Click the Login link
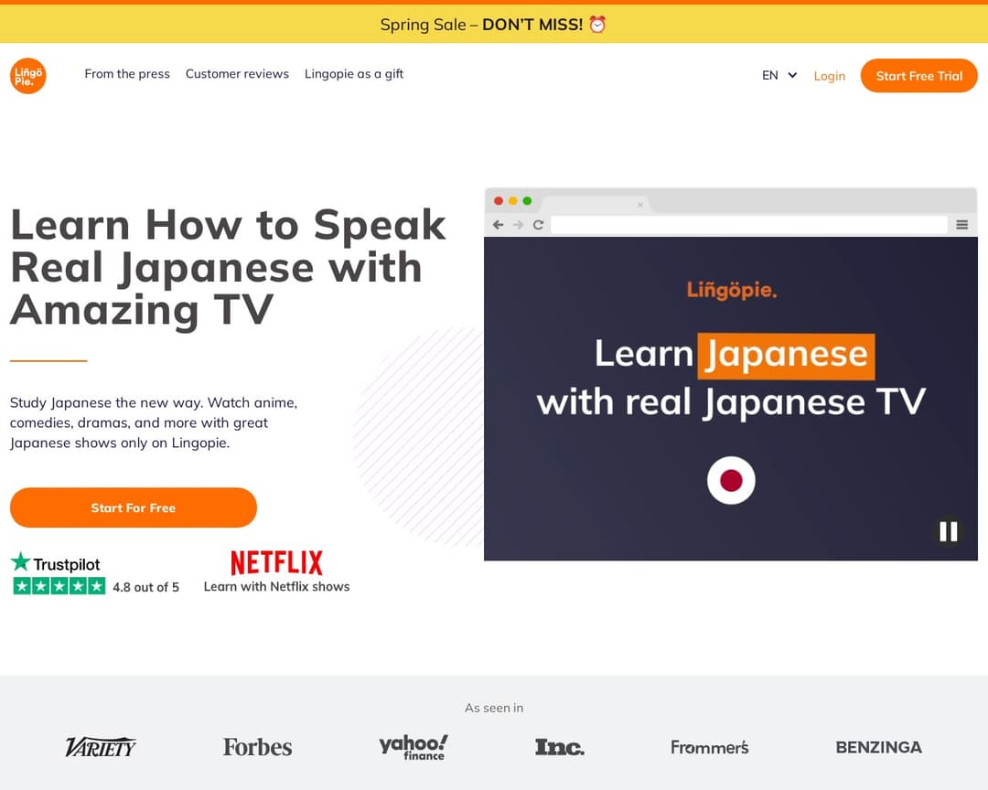 (x=829, y=76)
